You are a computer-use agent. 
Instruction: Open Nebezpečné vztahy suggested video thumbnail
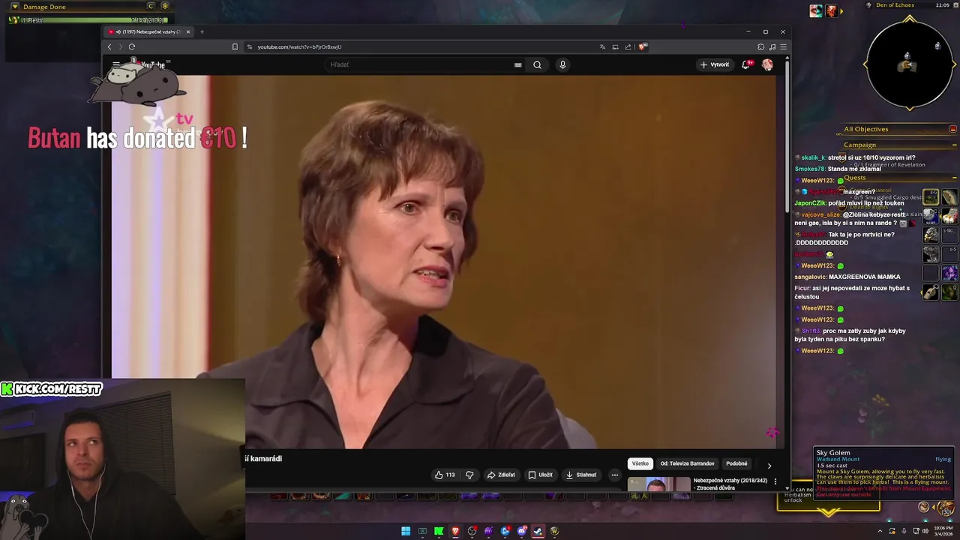point(658,484)
